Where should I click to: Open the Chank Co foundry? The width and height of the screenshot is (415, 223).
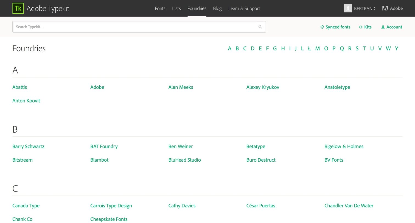click(x=22, y=219)
